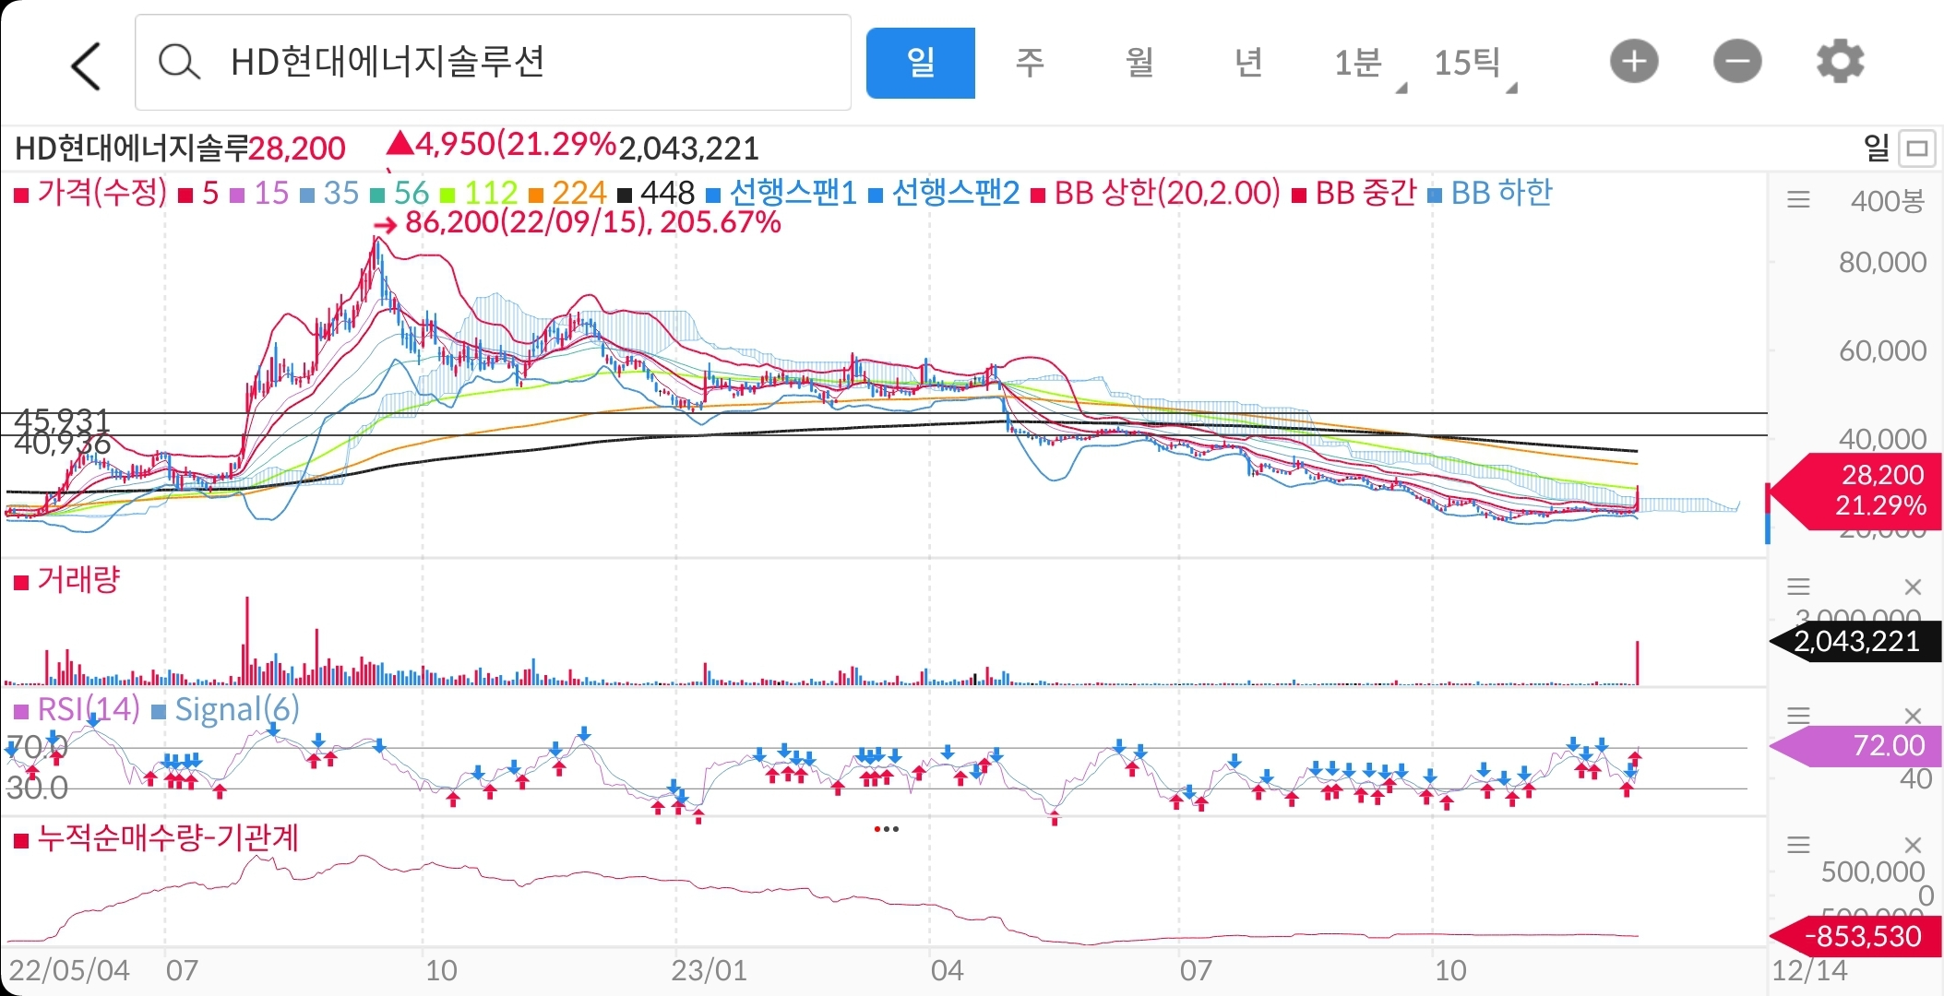Open the 1분 minute interval dropdown

(x=1368, y=65)
